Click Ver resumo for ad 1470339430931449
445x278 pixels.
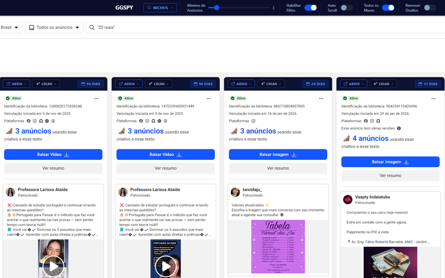coord(165,168)
